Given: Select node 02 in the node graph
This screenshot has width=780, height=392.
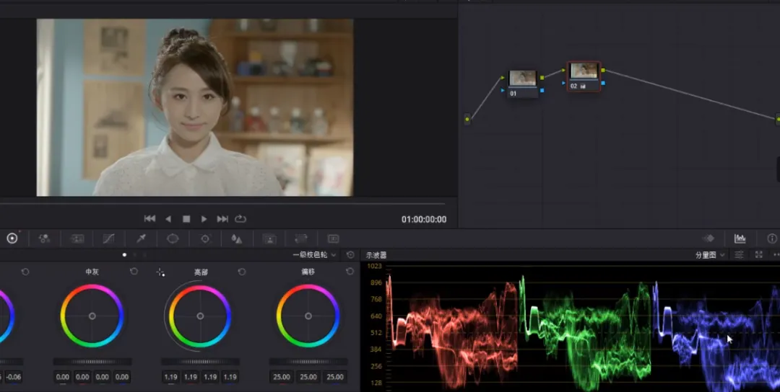Looking at the screenshot, I should tap(584, 76).
